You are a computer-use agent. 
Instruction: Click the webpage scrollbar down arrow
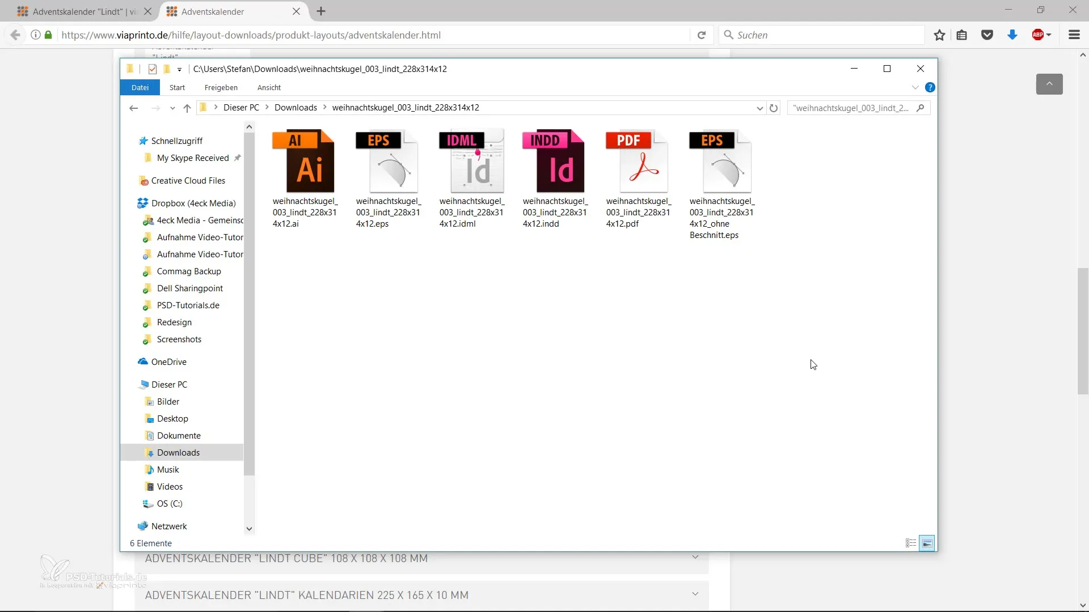coord(1083,605)
